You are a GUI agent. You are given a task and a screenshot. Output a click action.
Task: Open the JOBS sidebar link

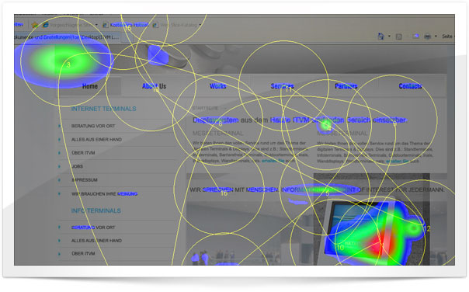(x=77, y=166)
